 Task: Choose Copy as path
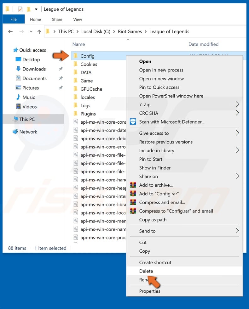(x=153, y=220)
